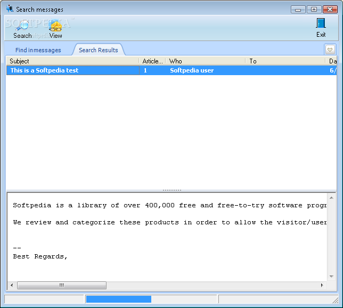Click the dotted splitter between list and preview
This screenshot has height=308, width=343.
172,190
